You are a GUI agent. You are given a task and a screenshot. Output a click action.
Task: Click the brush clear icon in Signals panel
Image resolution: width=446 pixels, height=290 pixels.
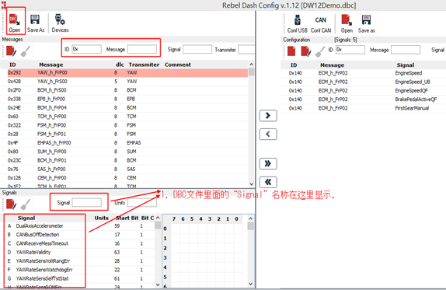(x=26, y=204)
